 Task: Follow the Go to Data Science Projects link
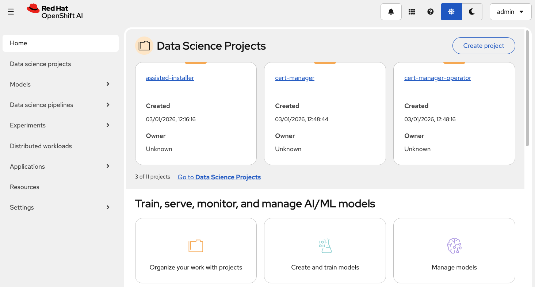[x=219, y=177]
